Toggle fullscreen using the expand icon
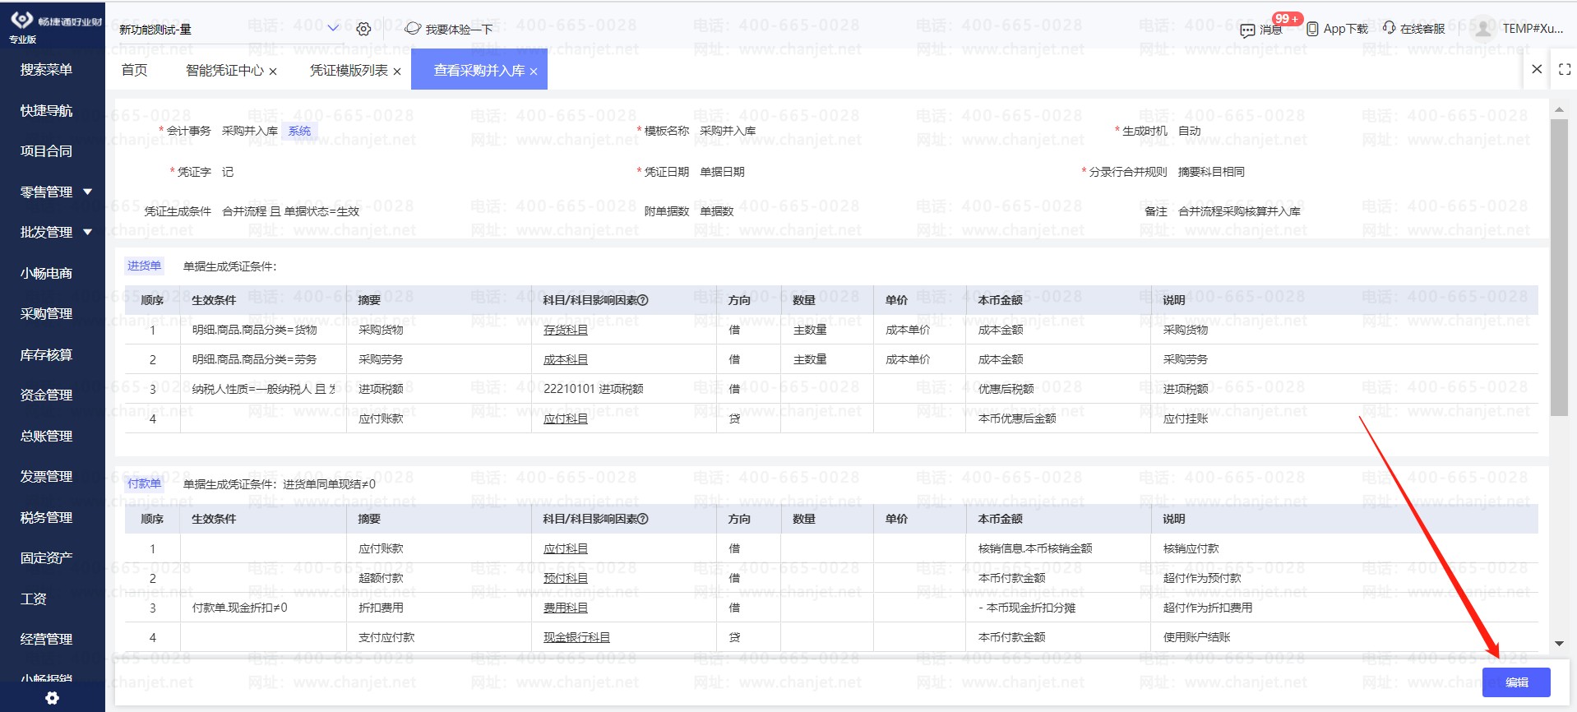The image size is (1577, 712). [1565, 70]
